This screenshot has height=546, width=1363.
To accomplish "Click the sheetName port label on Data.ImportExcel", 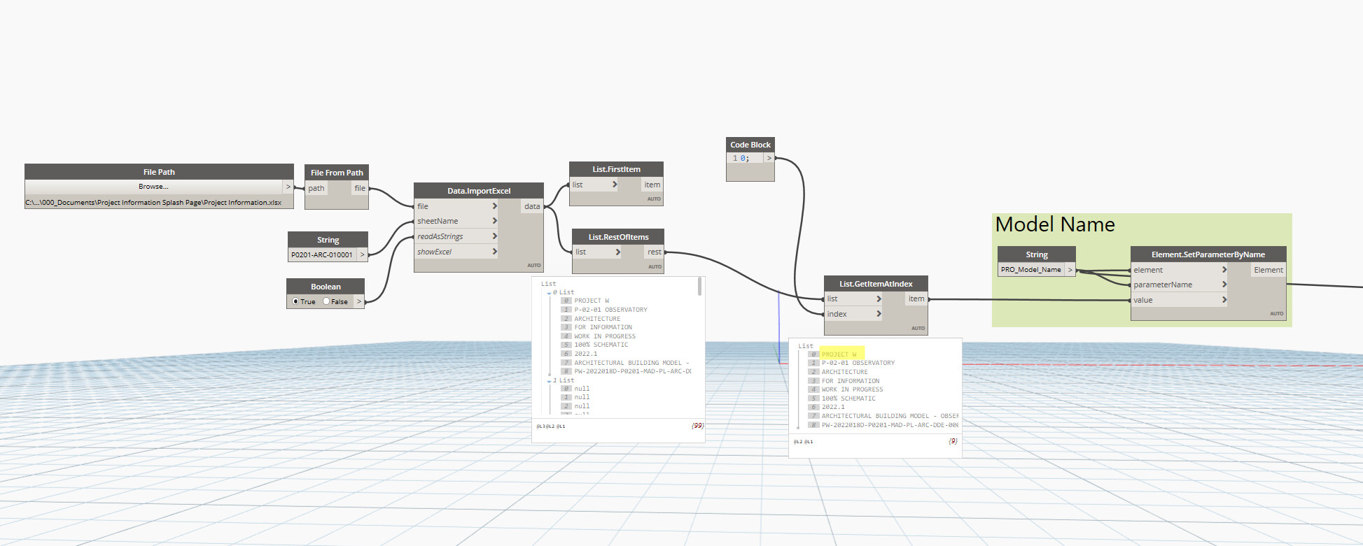I will pos(438,221).
